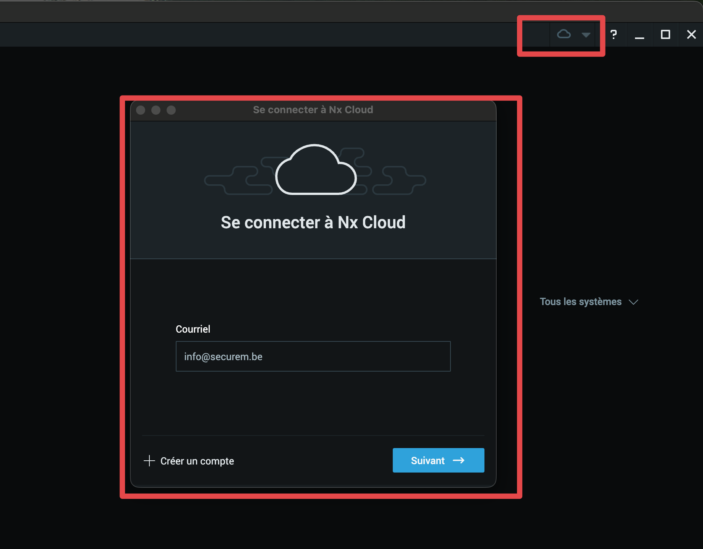Click the cloud icon in the title bar

pos(564,34)
